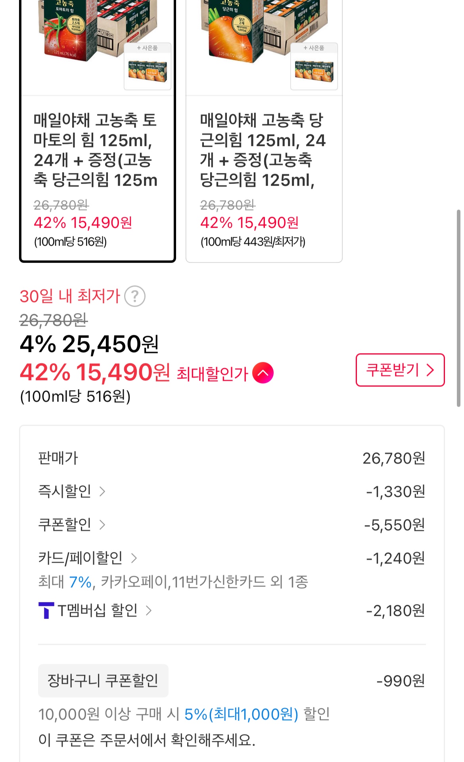464x762 pixels.
Task: Click the 사은품 gift thumbnail on tomato card
Action: [x=148, y=67]
